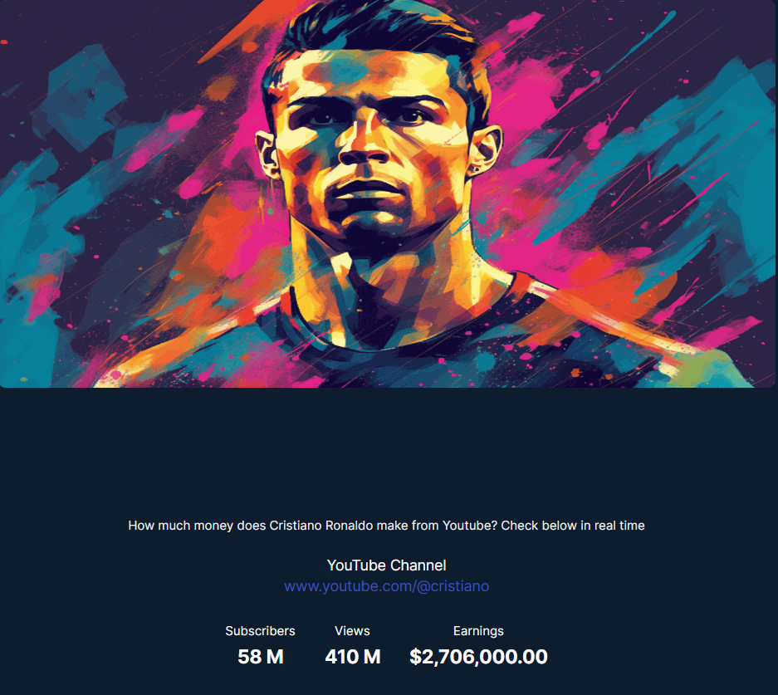Viewport: 778px width, 695px height.
Task: Open the www.youtube.com/@cristiano channel link
Action: [x=387, y=586]
